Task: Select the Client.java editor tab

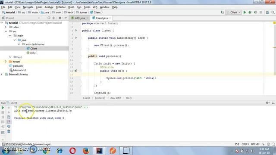Action: tap(102, 18)
